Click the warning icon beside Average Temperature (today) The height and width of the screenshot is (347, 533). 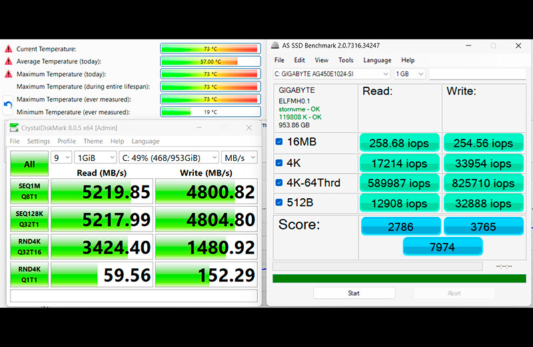pos(9,61)
